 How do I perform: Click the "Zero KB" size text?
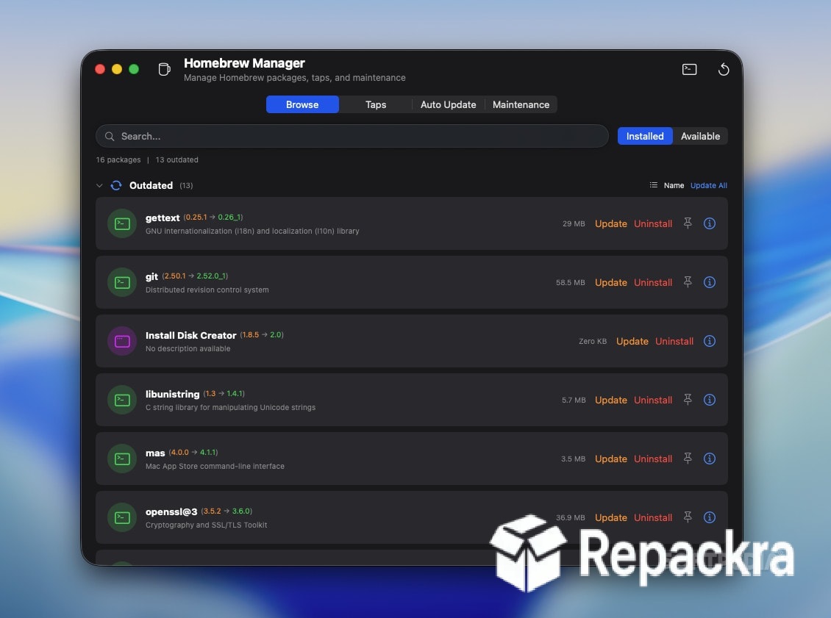(593, 341)
